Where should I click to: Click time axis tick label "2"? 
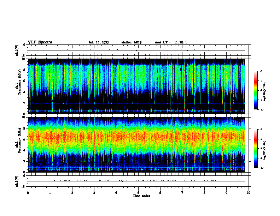72,193
